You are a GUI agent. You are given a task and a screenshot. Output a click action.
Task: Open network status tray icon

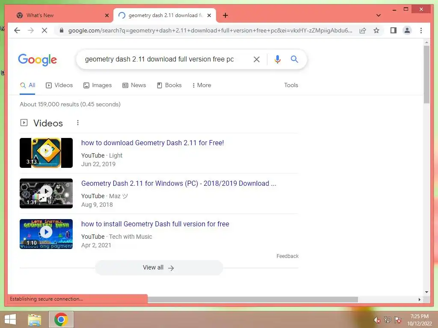(387, 320)
